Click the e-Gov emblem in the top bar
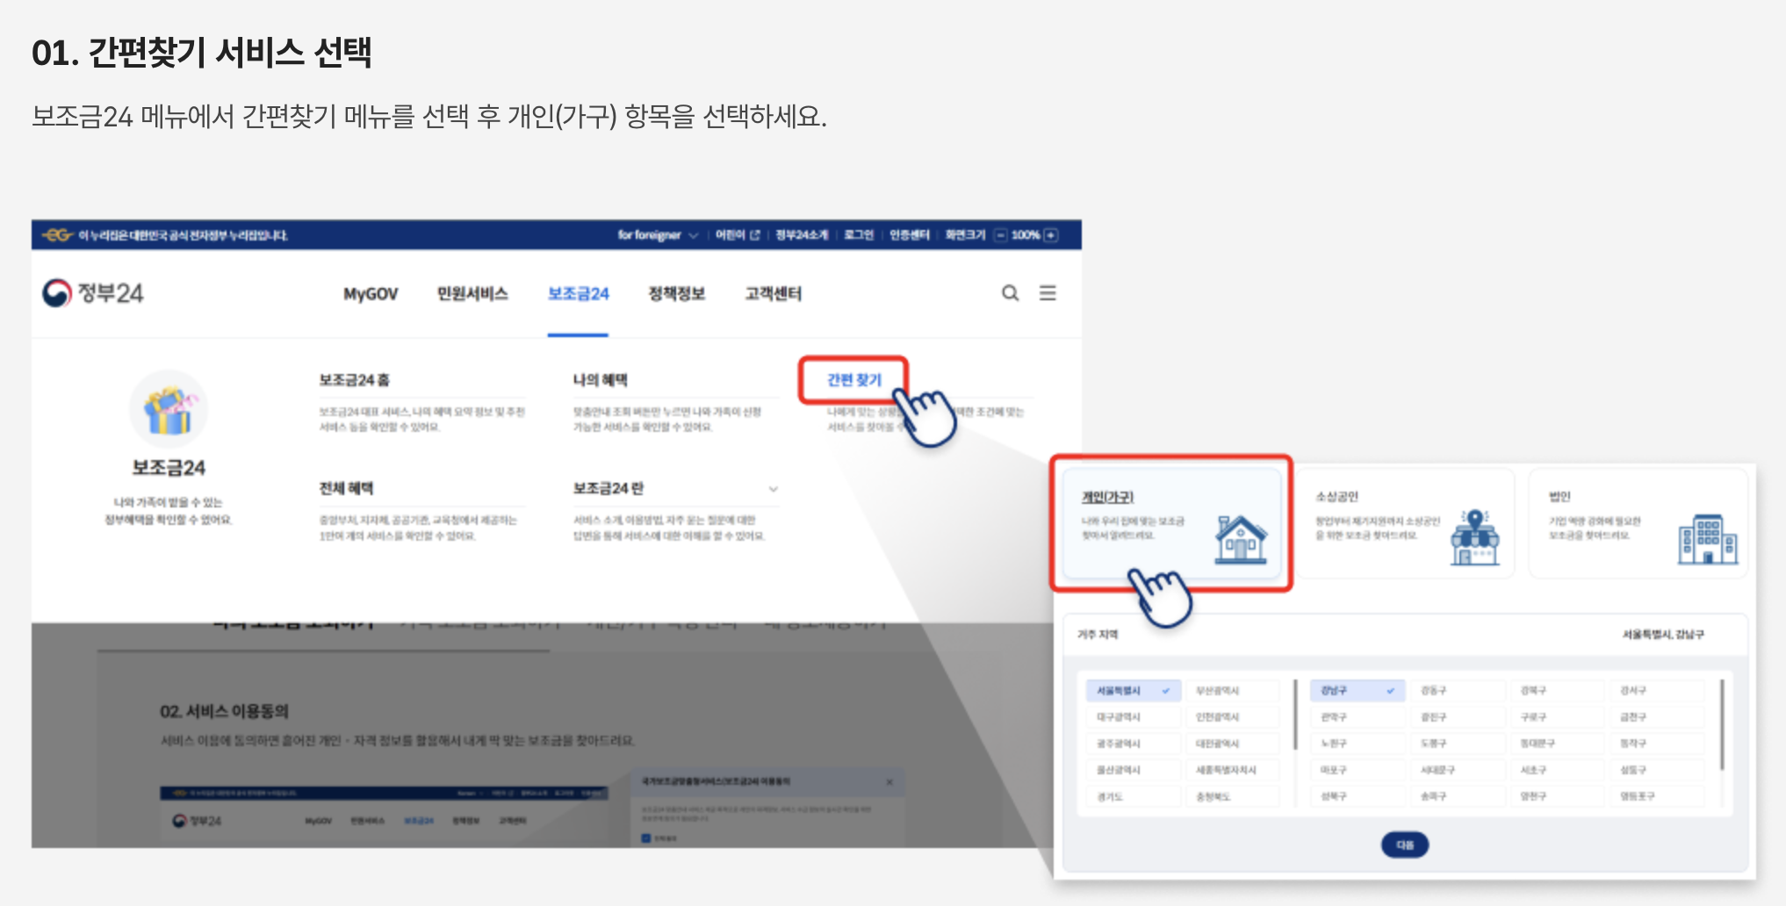The image size is (1786, 906). 57,235
